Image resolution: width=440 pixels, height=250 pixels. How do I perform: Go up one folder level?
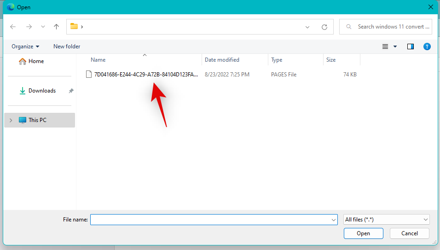[x=57, y=27]
